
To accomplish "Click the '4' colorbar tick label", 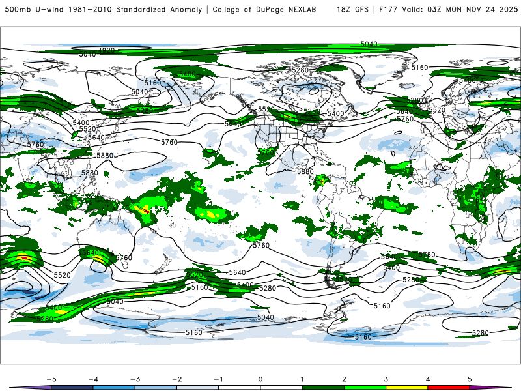I will click(x=428, y=379).
